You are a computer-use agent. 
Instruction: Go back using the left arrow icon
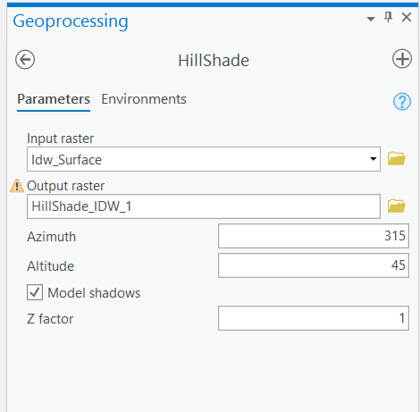25,59
